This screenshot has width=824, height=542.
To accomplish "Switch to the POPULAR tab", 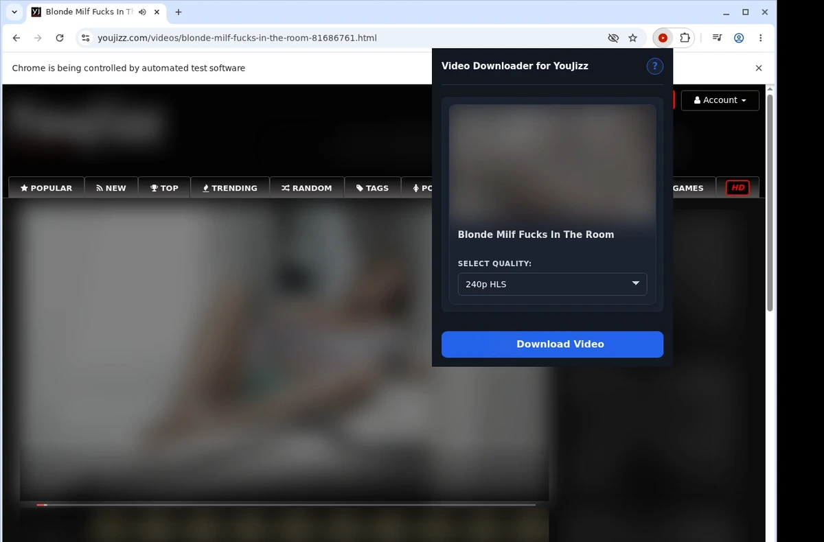I will (x=46, y=187).
